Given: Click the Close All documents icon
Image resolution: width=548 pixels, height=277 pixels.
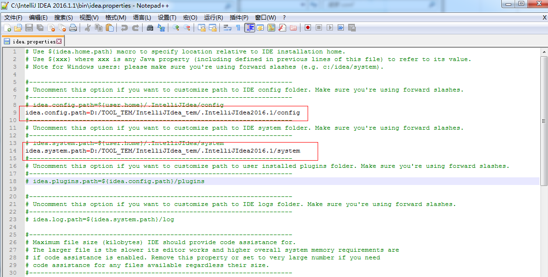Looking at the screenshot, I should point(62,28).
